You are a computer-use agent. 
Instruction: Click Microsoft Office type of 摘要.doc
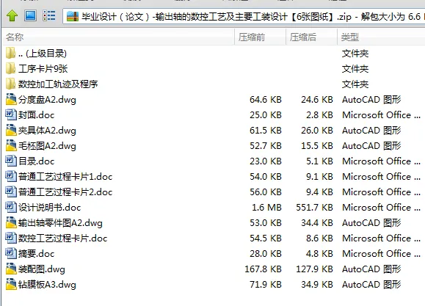click(x=382, y=254)
